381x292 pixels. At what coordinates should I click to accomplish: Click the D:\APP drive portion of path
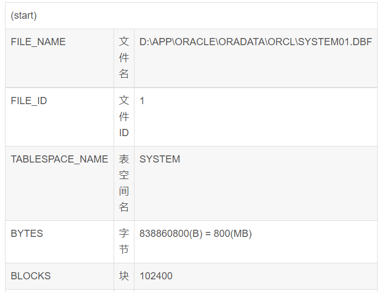pyautogui.click(x=154, y=42)
